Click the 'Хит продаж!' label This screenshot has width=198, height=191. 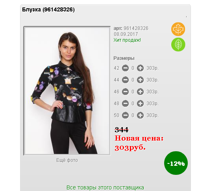point(127,40)
